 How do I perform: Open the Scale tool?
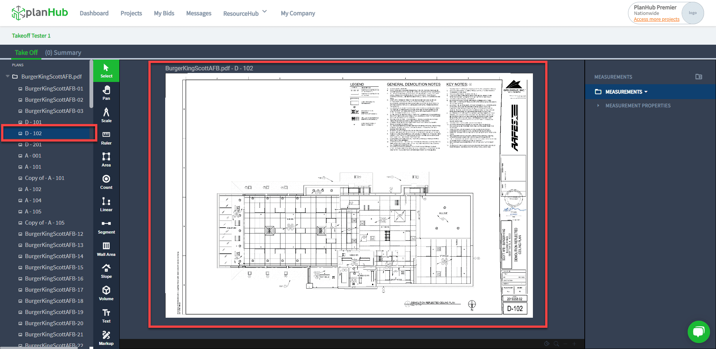click(106, 115)
